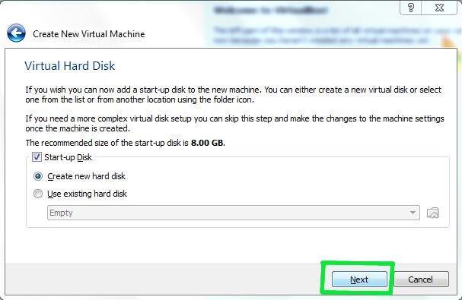462x300 pixels.
Task: Click the paragraph about adding start-up disk
Action: coord(234,94)
